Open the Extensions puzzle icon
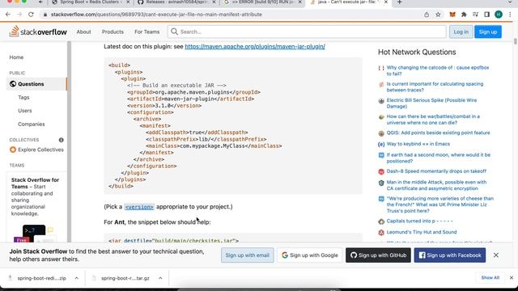The width and height of the screenshot is (518, 291). pyautogui.click(x=464, y=15)
